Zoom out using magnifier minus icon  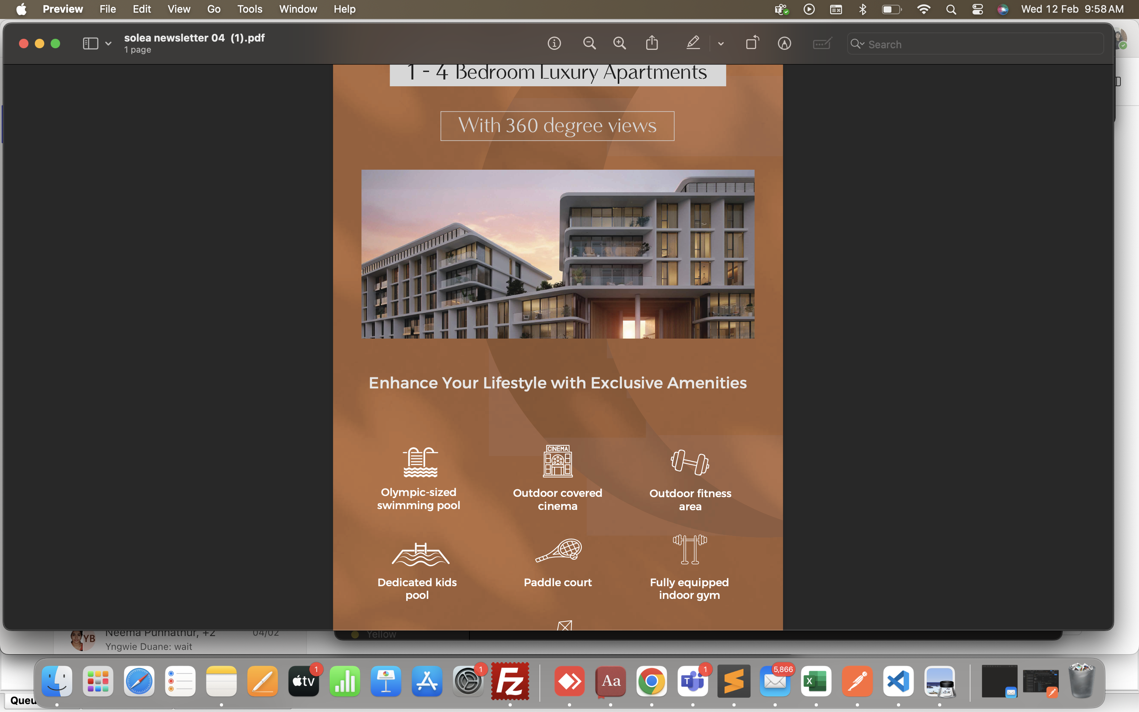[x=589, y=44]
